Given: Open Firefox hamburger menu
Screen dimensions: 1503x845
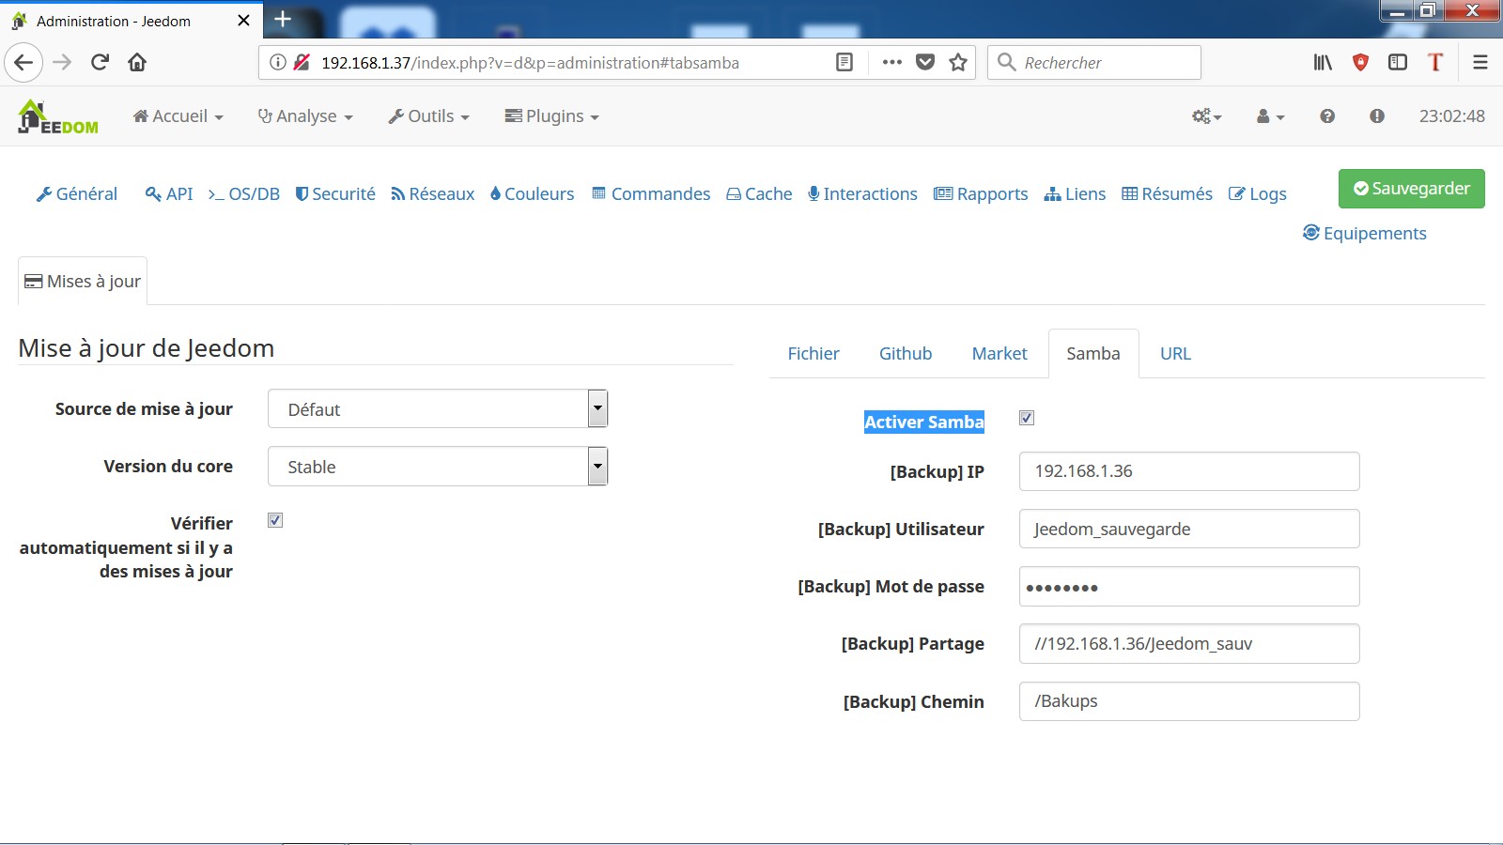Looking at the screenshot, I should (1480, 63).
